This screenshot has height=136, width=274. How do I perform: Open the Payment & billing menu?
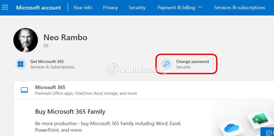point(176,8)
